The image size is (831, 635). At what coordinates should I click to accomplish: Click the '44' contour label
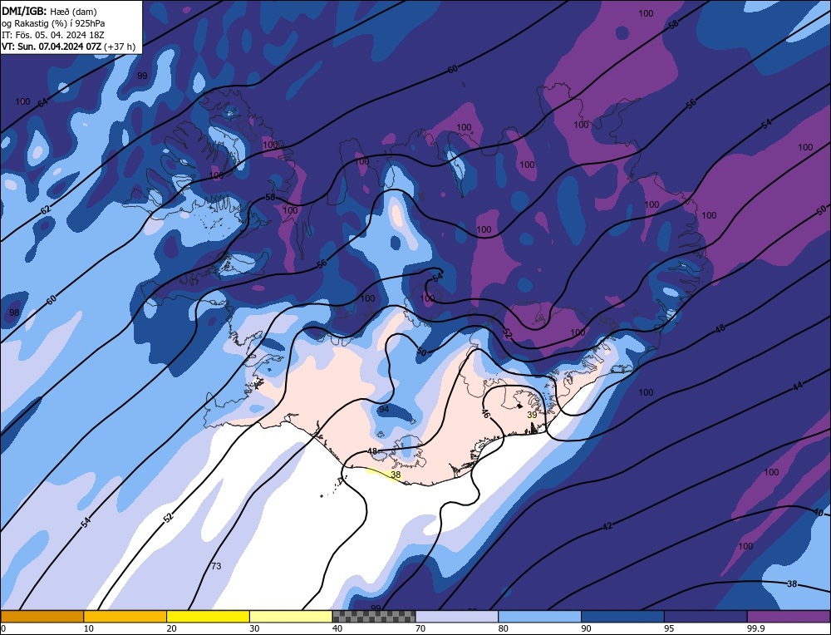[798, 386]
